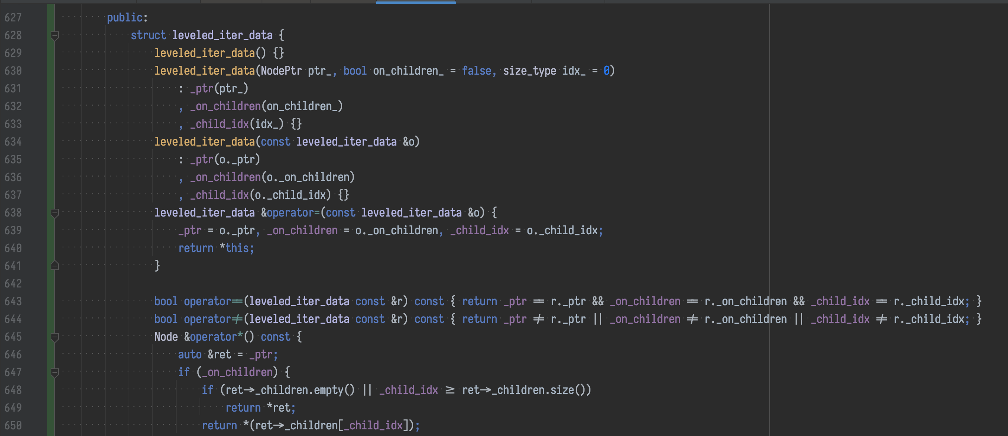Click the active highlighted editor tab
The image size is (1008, 436).
click(416, 1)
